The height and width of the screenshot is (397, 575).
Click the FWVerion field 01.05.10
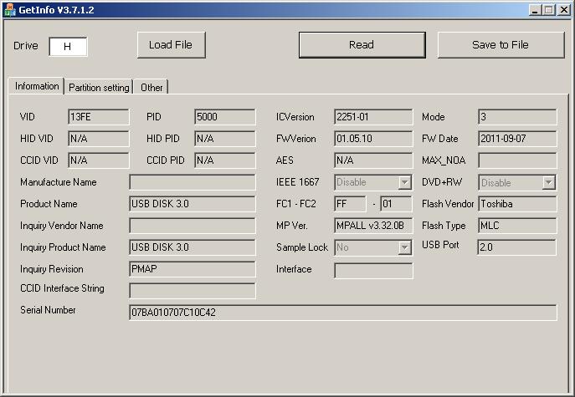coord(373,139)
